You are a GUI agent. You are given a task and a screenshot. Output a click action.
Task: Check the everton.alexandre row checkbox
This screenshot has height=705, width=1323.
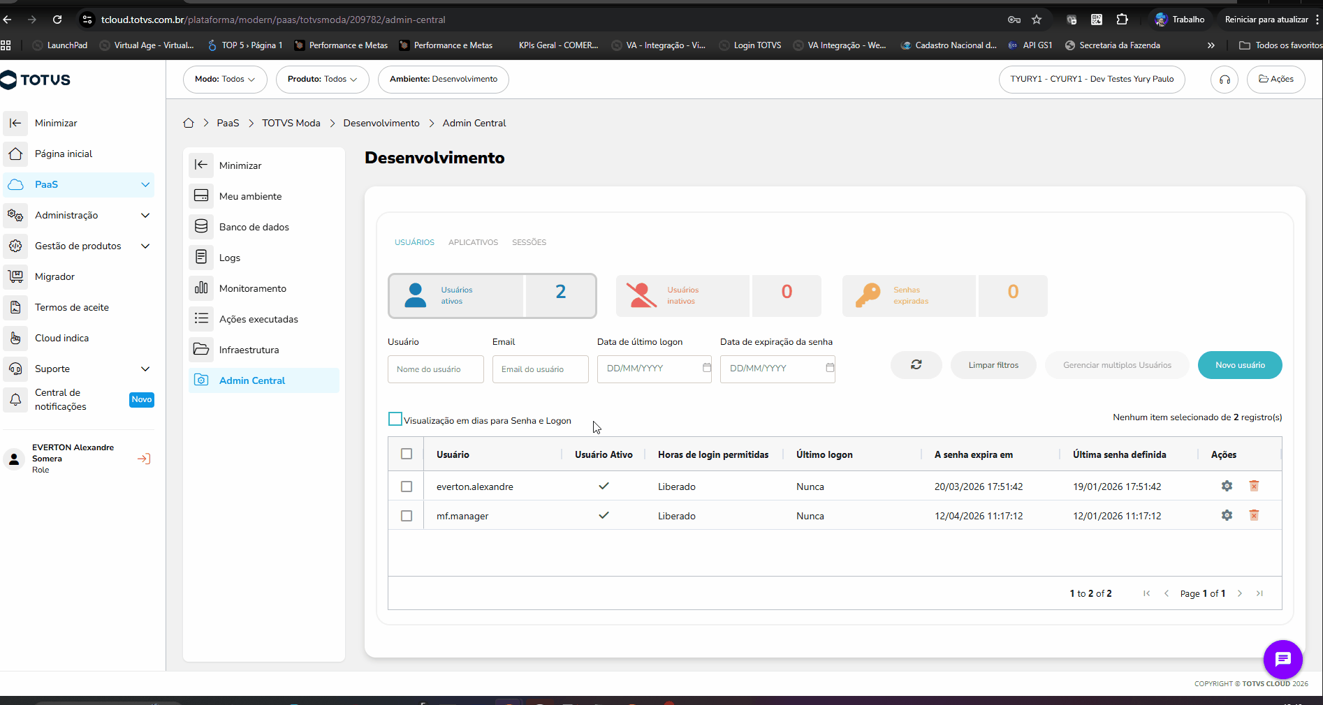coord(407,487)
